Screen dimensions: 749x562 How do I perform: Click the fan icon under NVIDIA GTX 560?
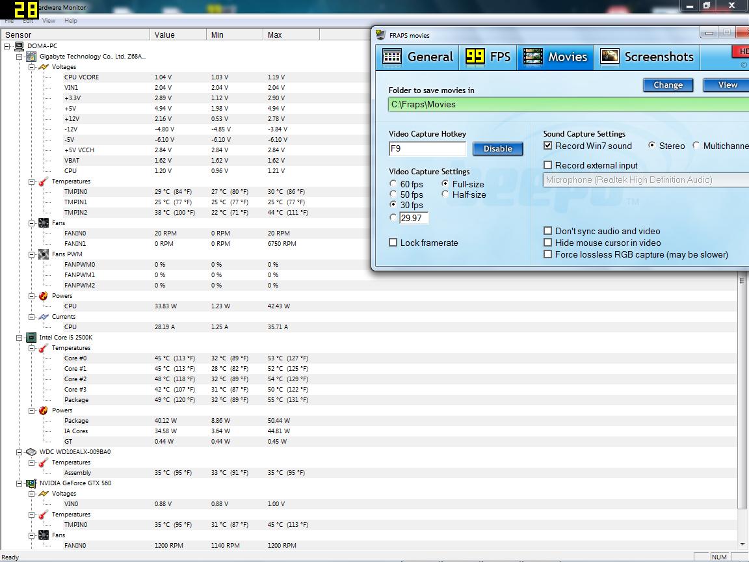pos(44,535)
